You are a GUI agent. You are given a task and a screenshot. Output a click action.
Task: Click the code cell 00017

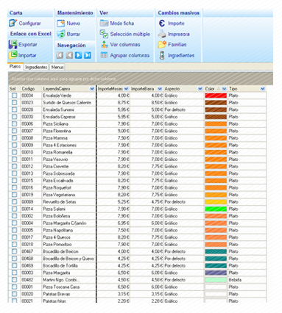[x=31, y=237]
